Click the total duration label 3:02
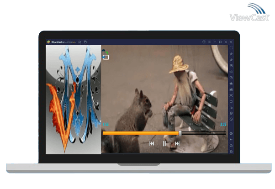The width and height of the screenshot is (275, 189). 223,125
